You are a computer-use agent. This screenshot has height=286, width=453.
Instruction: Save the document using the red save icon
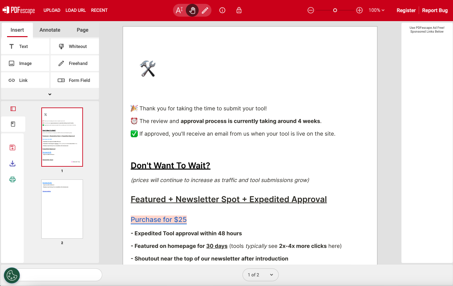coord(12,147)
